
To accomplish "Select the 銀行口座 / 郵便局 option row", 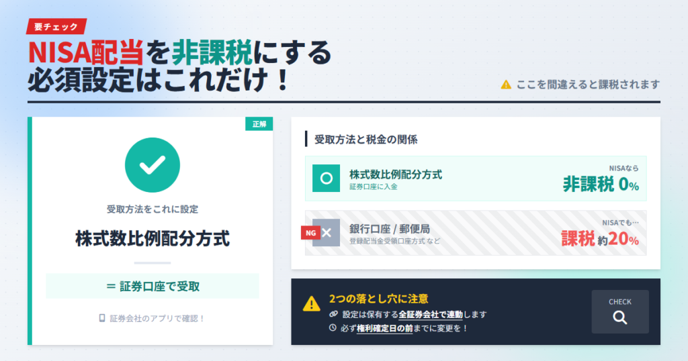I will point(475,233).
